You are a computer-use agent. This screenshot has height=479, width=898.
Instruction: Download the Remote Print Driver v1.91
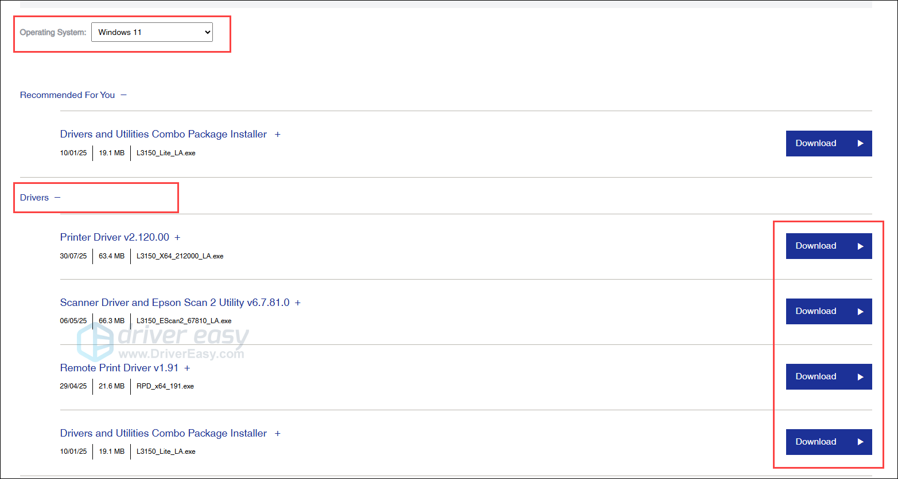[x=828, y=376]
